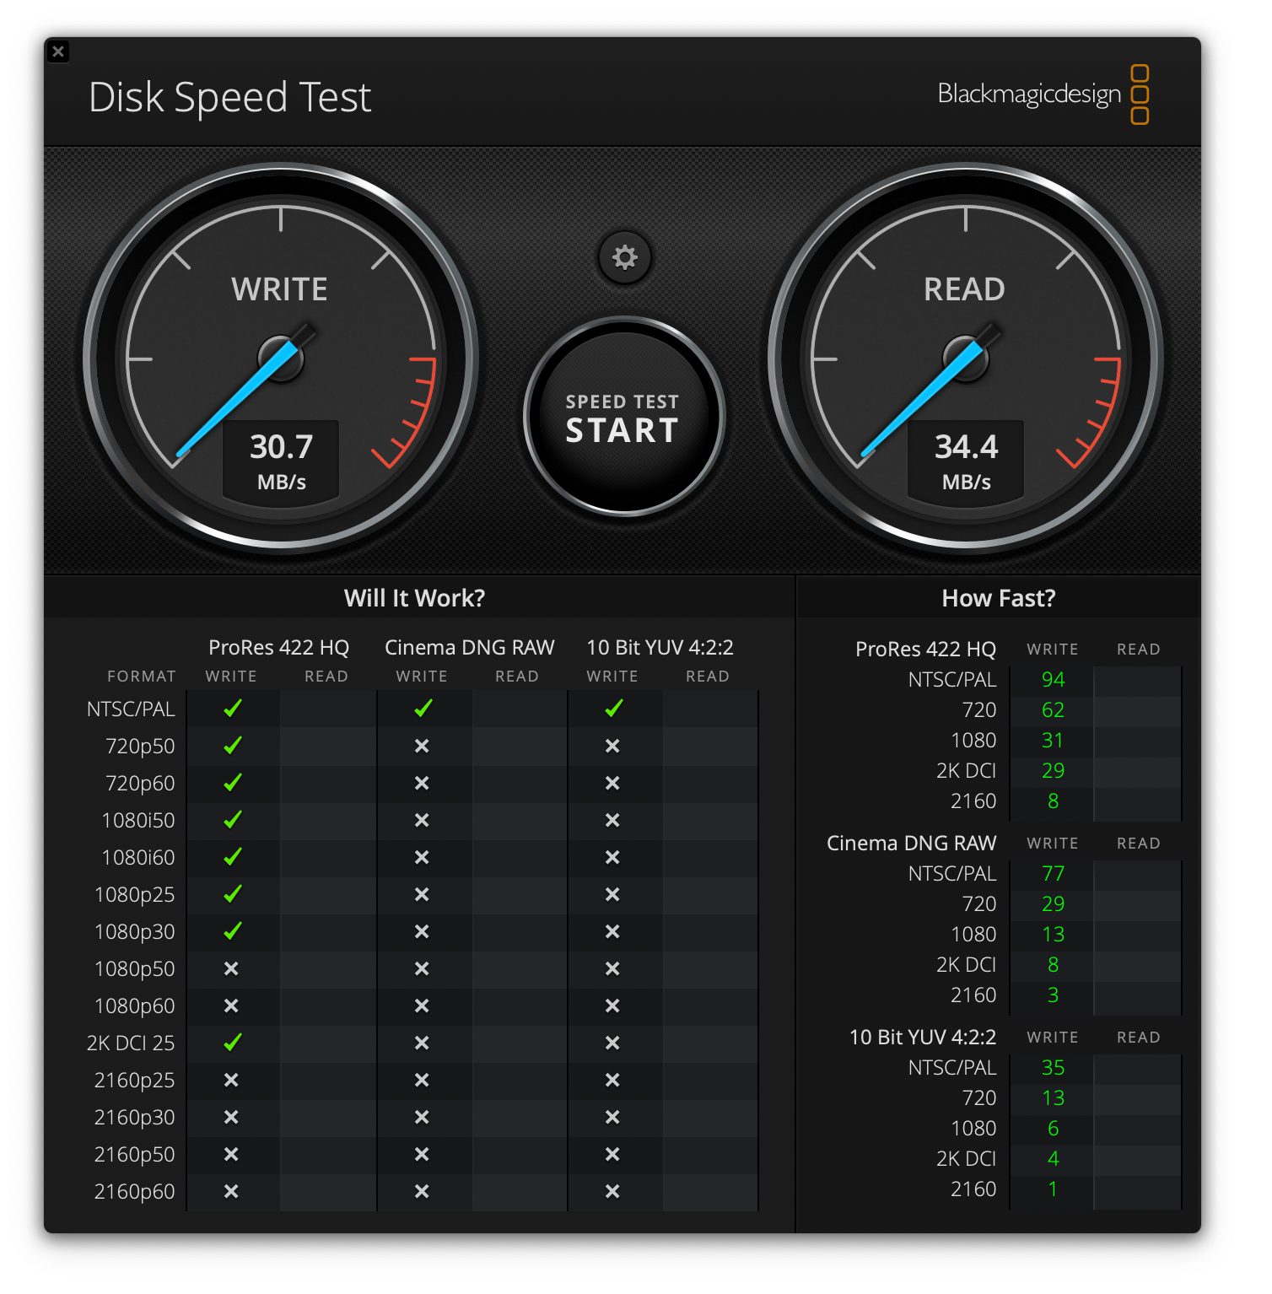Click Cinema DNG RAW 720p50 write cross
1272x1294 pixels.
(422, 746)
